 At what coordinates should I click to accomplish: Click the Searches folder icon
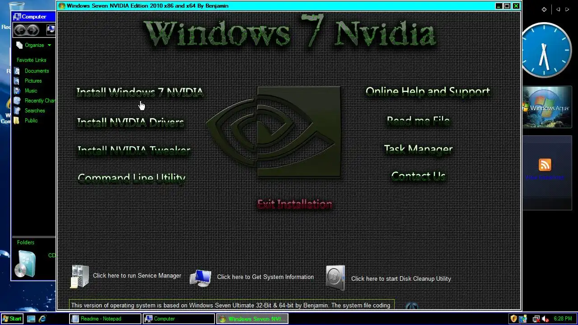(17, 111)
